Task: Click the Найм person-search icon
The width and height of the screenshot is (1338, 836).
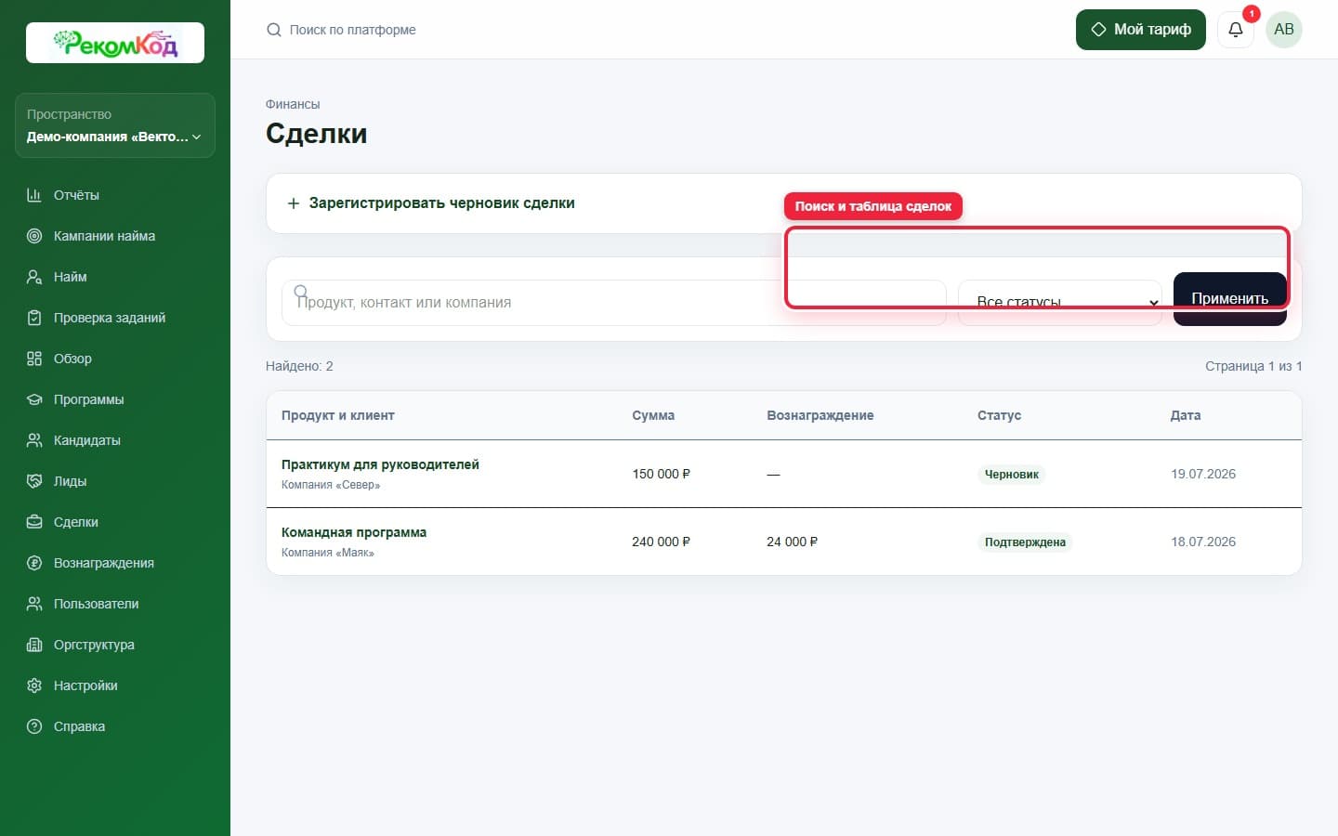Action: 34,277
